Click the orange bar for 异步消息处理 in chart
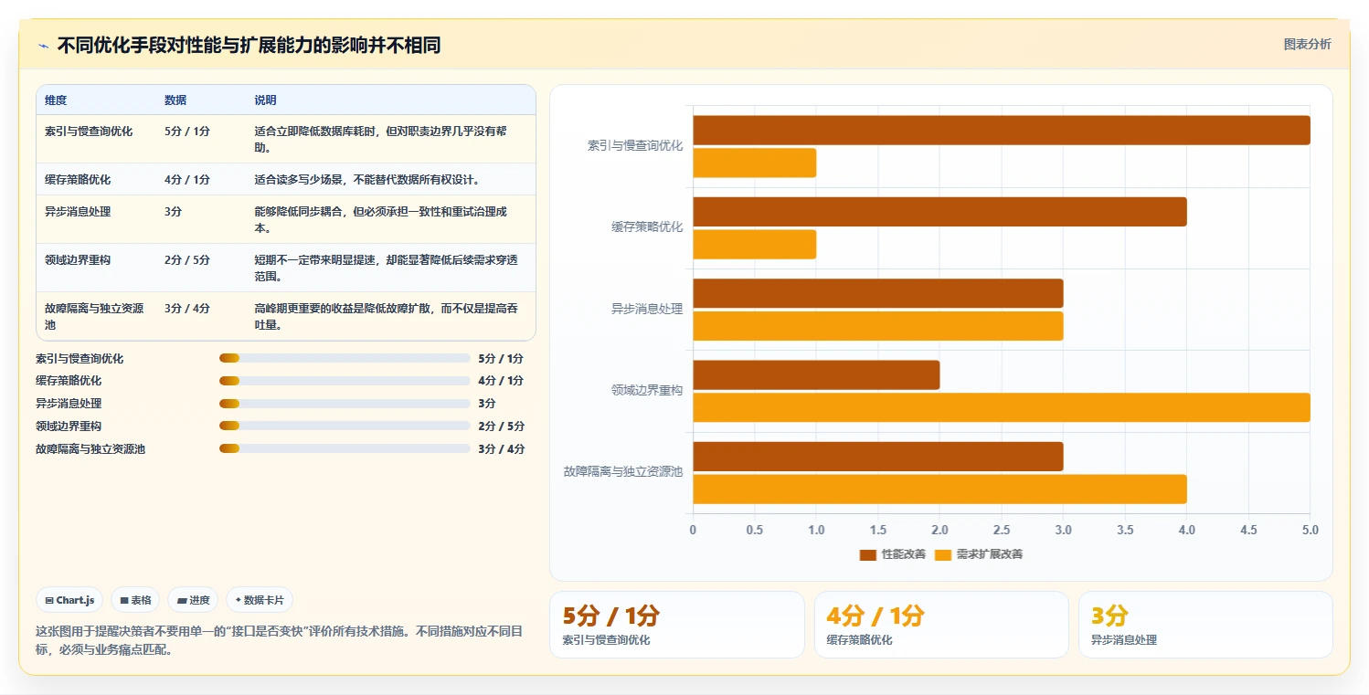1369x695 pixels. [878, 325]
